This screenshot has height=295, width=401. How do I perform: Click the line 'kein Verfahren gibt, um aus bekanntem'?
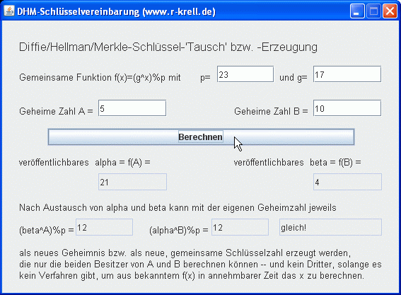[100, 276]
